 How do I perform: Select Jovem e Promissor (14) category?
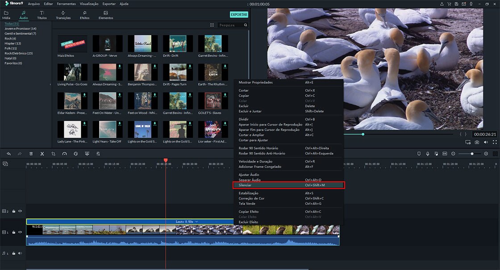pyautogui.click(x=21, y=29)
